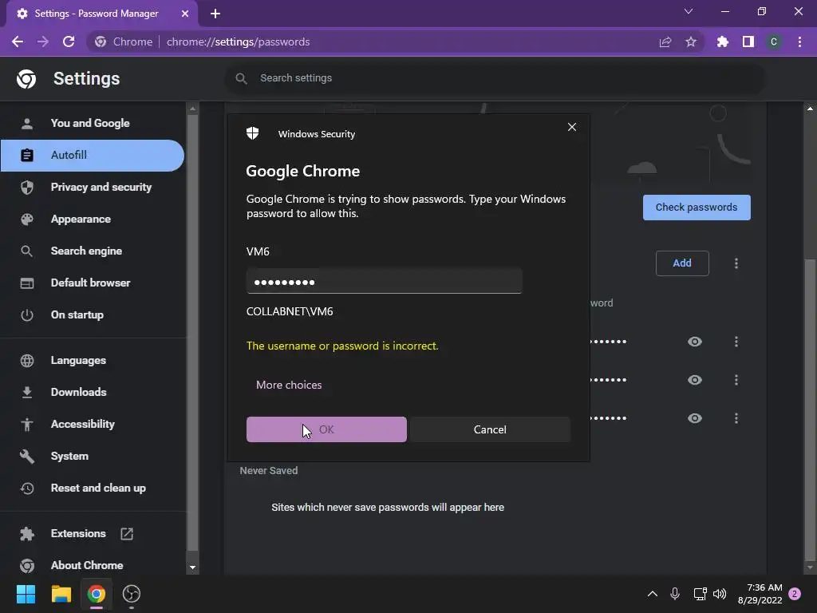Click the shield icon beside Privacy and security
The image size is (817, 613).
[x=27, y=187]
